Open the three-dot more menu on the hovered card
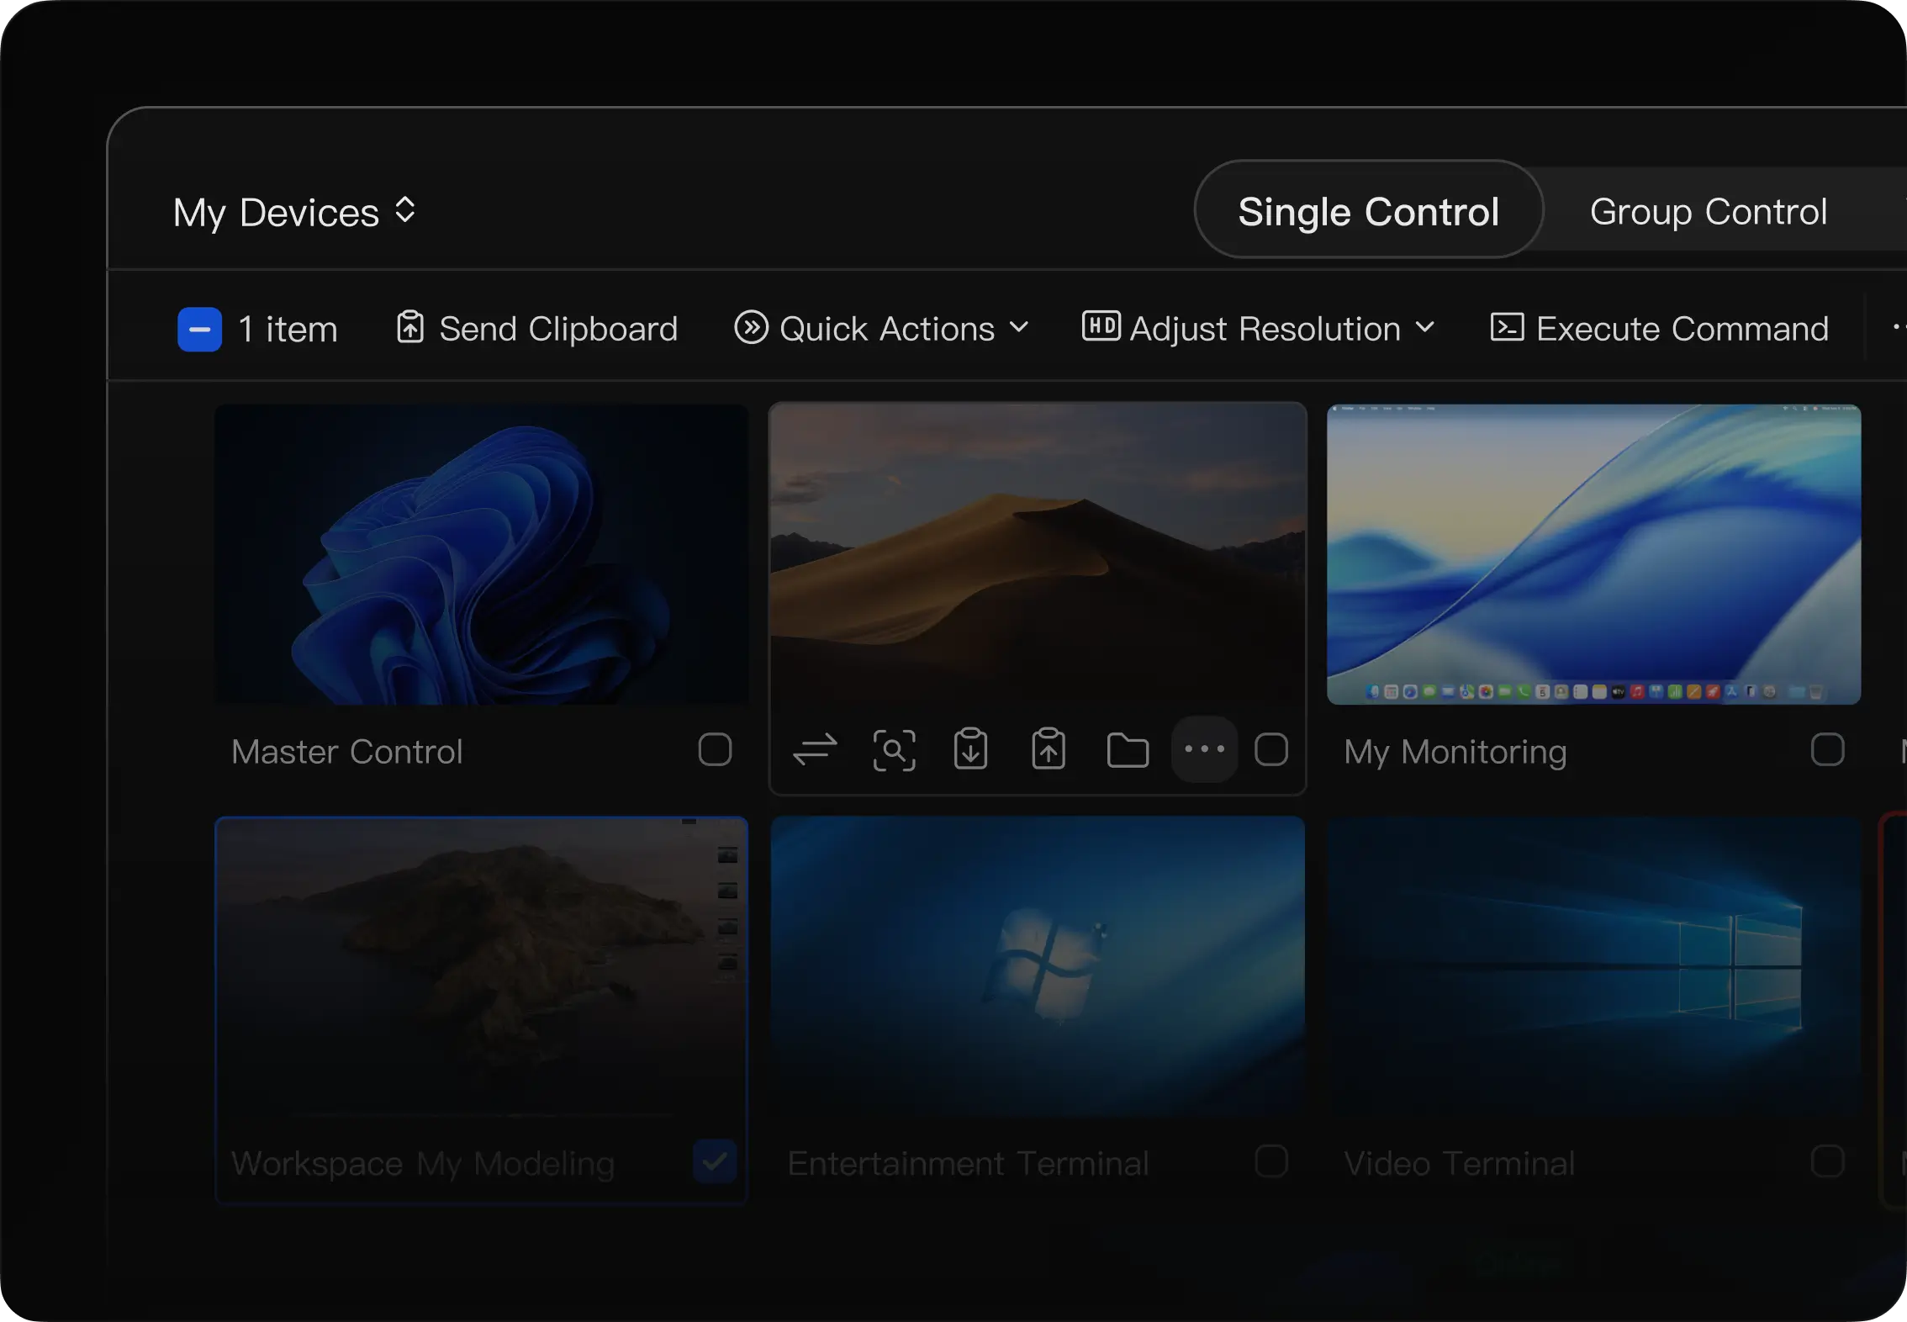The width and height of the screenshot is (1907, 1322). click(1204, 749)
